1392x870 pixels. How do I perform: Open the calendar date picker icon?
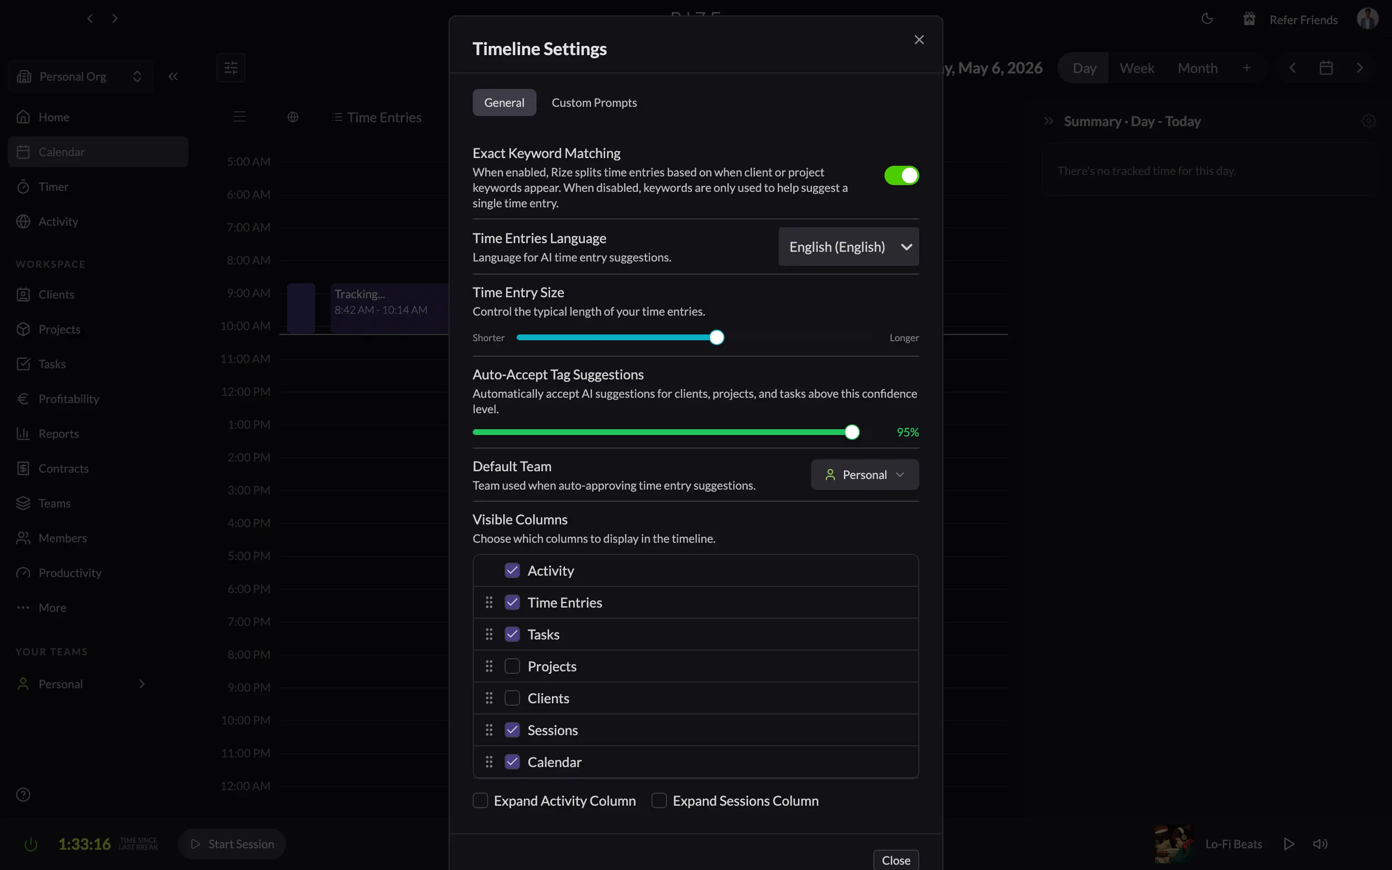(1326, 68)
